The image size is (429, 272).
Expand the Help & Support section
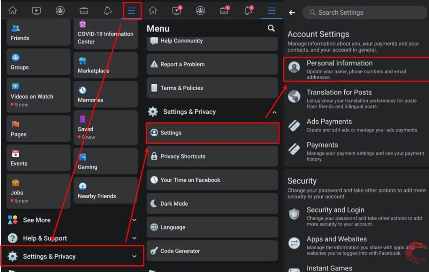pos(72,238)
